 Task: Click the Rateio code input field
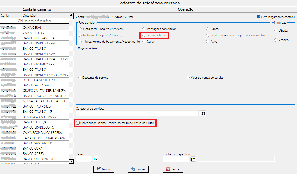(84, 159)
